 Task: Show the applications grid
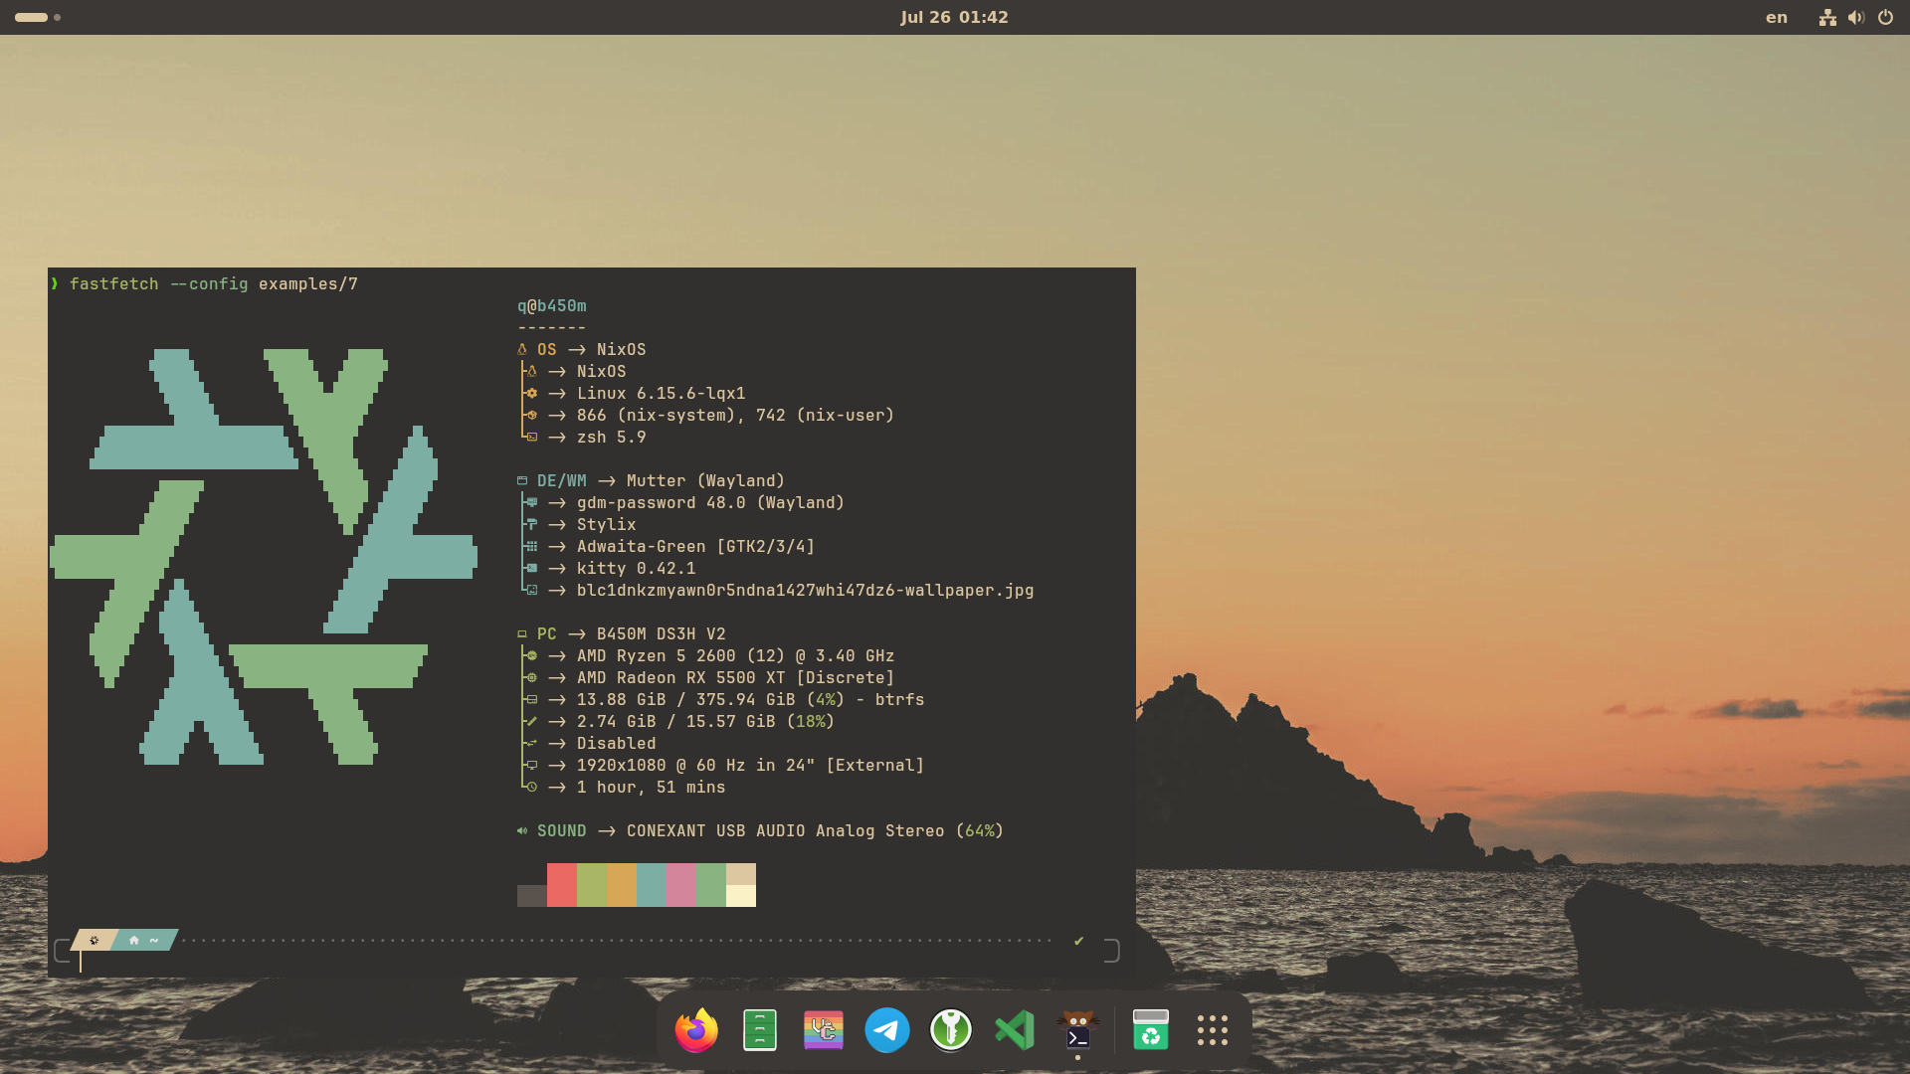tap(1213, 1030)
